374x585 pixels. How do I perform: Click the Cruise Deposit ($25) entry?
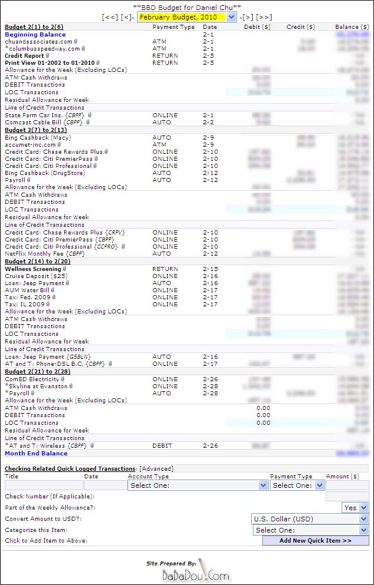[x=36, y=276]
